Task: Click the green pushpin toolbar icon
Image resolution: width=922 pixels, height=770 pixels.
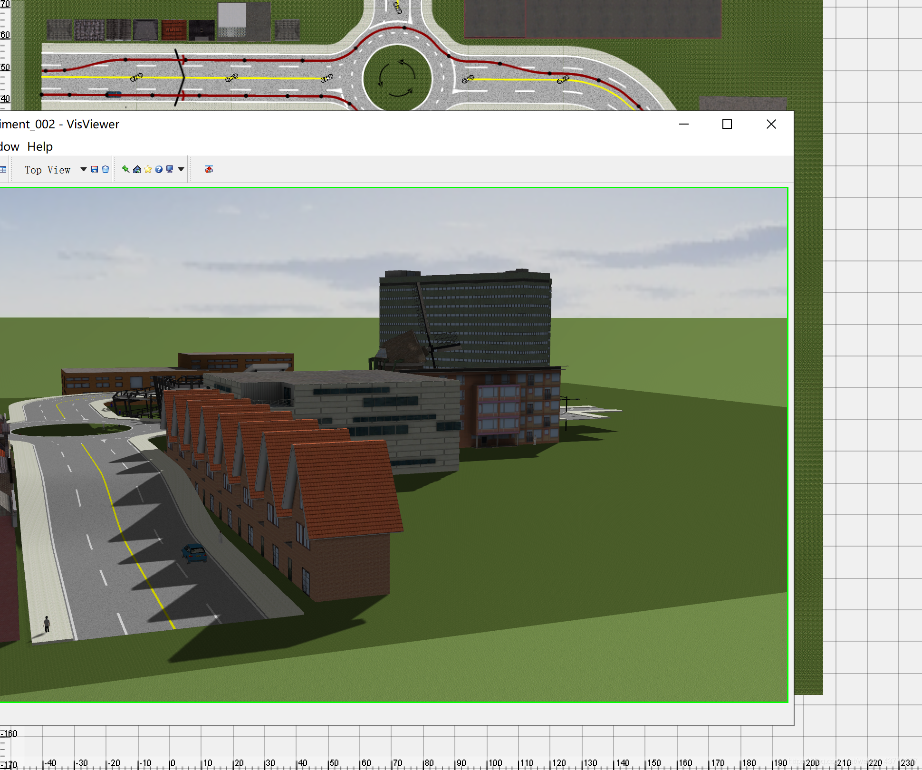Action: click(x=125, y=169)
